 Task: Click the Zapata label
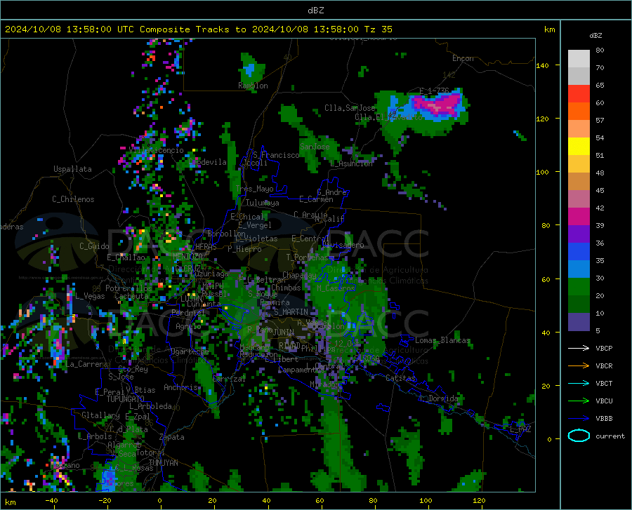pos(172,437)
